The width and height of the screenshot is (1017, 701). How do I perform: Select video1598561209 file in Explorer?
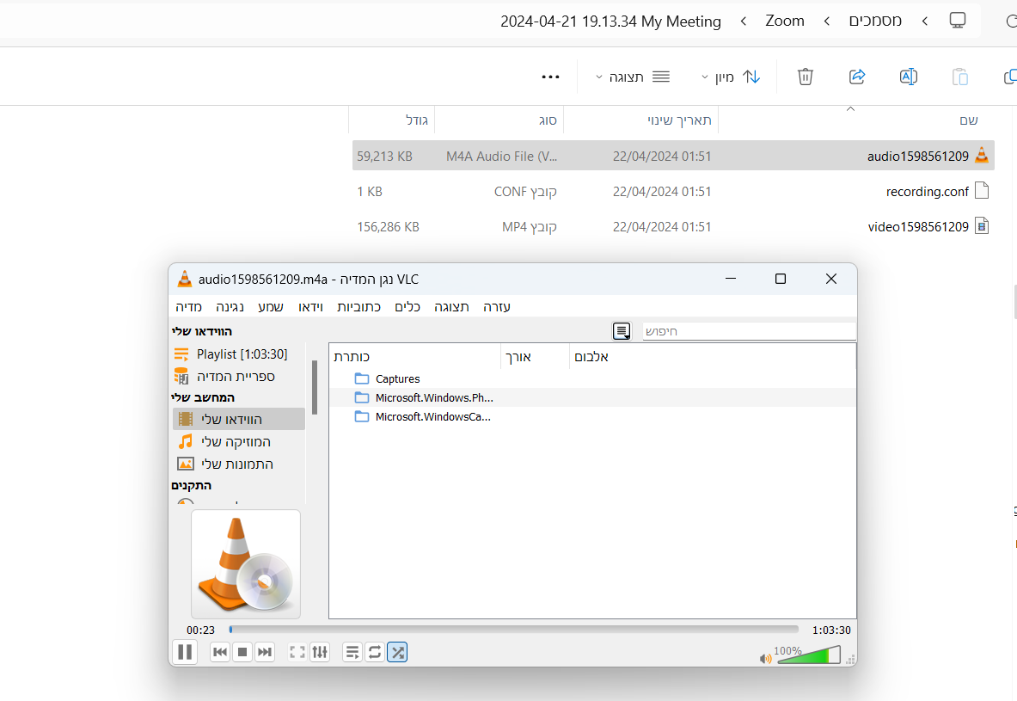point(673,226)
